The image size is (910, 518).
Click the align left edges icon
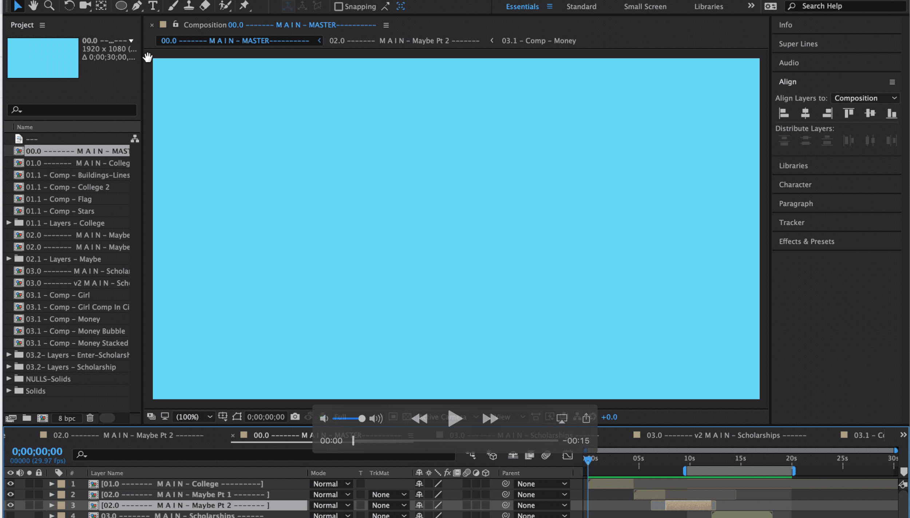pyautogui.click(x=784, y=113)
